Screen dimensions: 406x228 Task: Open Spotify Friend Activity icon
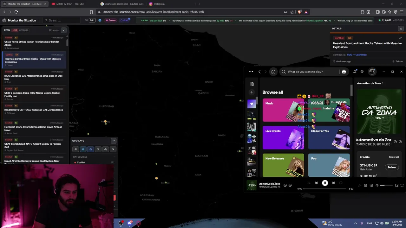(x=362, y=72)
